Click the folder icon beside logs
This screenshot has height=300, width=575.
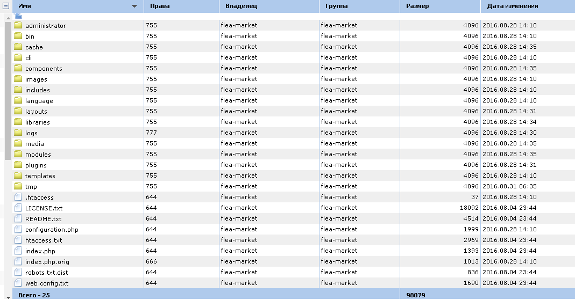[18, 133]
